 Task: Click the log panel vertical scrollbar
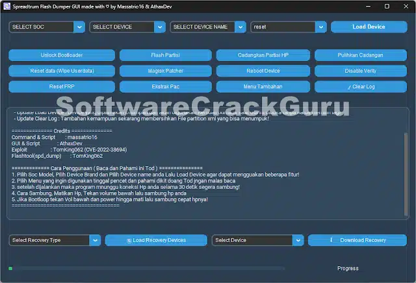406,175
